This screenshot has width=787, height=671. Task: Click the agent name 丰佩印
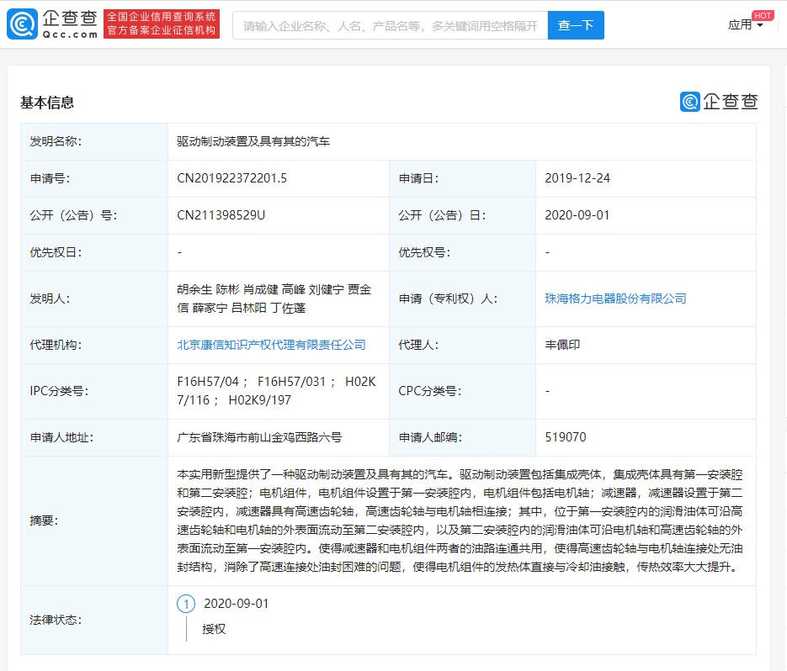click(562, 345)
